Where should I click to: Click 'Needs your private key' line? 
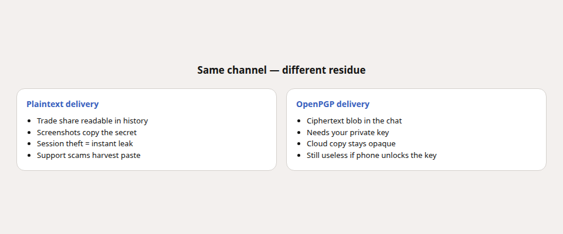point(348,132)
